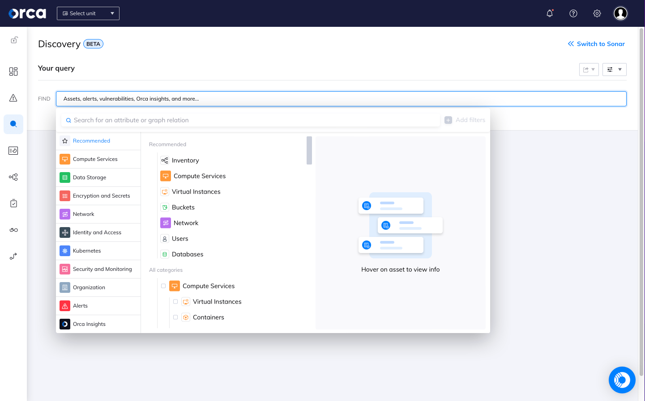Select the Security and Monitoring category tab
645x401 pixels.
pos(98,269)
